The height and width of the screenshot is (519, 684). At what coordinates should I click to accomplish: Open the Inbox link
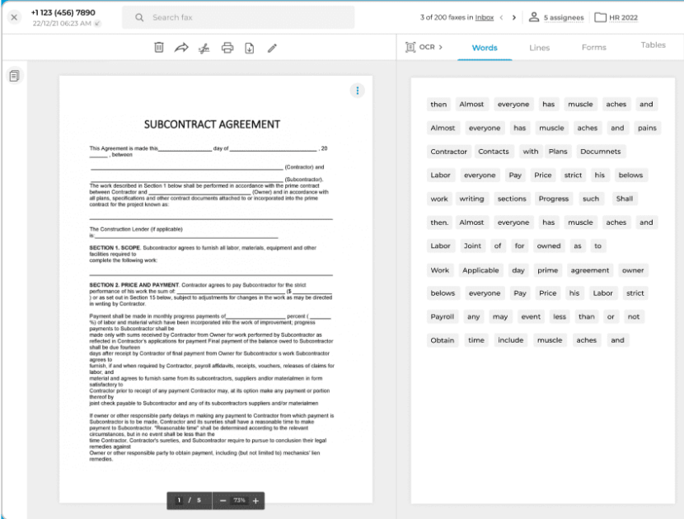point(485,17)
